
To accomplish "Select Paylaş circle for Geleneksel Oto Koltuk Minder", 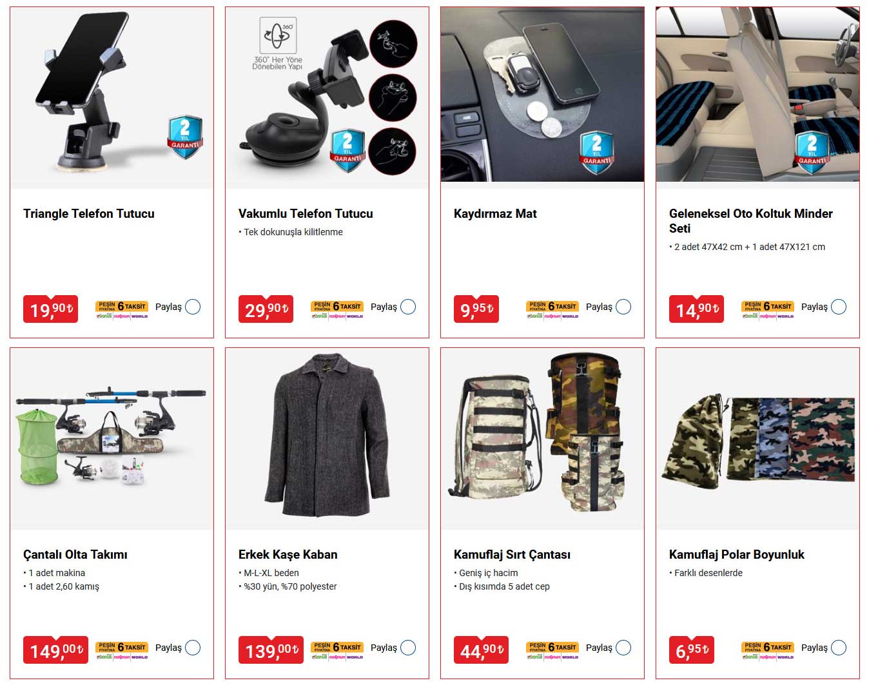I will (x=839, y=307).
